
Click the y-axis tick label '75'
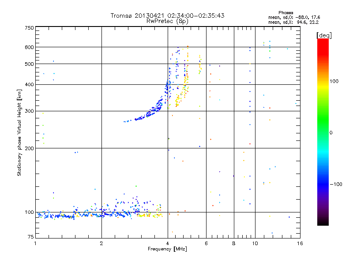tap(31, 237)
